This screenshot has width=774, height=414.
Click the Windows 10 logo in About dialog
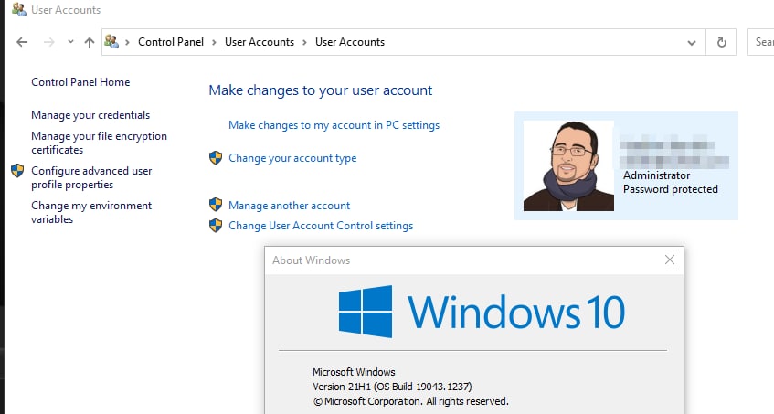tap(482, 312)
